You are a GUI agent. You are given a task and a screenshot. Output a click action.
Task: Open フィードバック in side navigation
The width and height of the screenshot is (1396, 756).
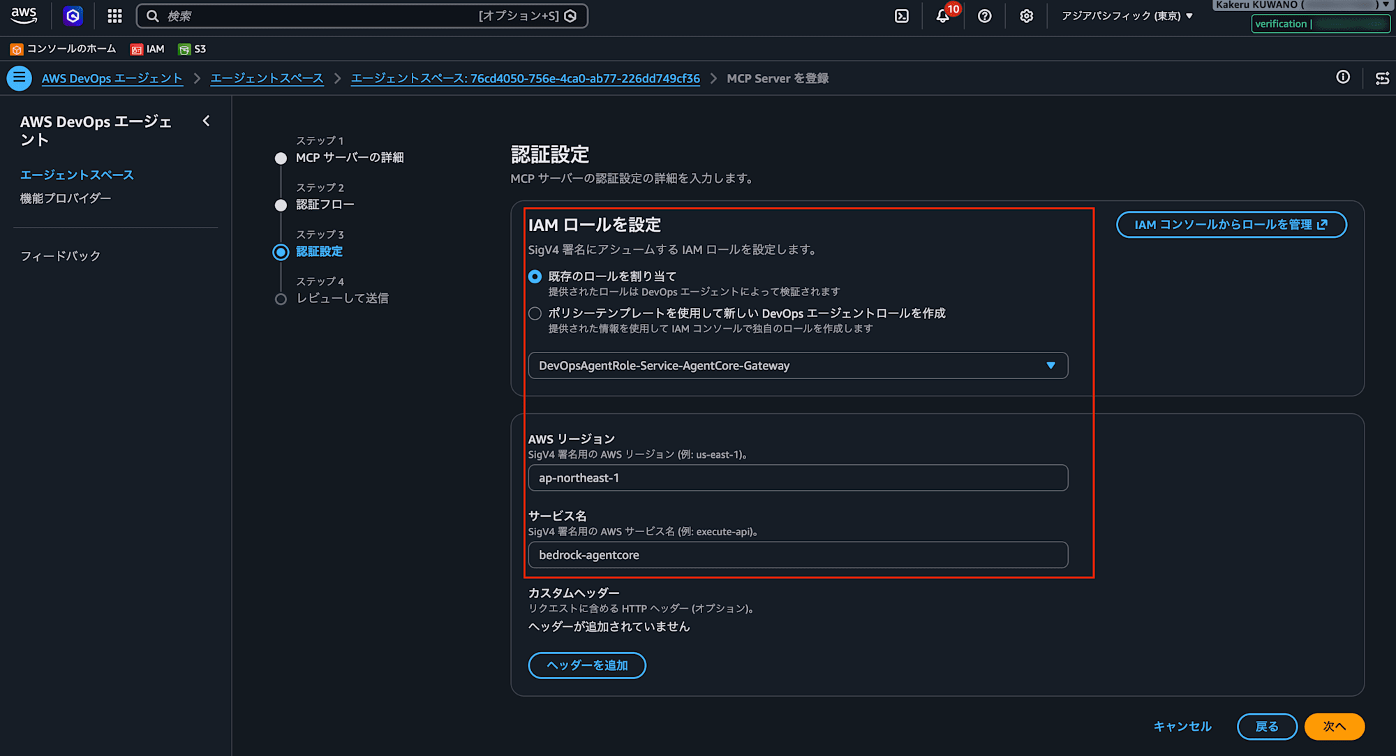tap(60, 256)
